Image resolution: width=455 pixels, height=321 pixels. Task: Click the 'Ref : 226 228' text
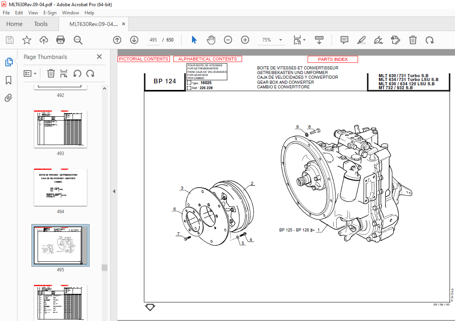pyautogui.click(x=202, y=88)
